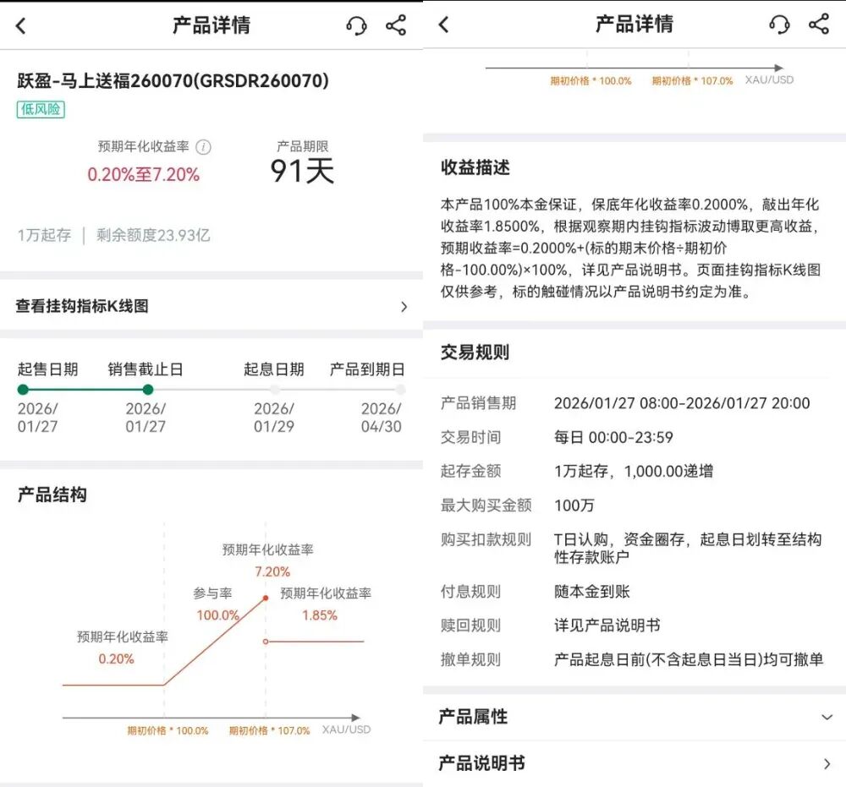
Task: Tap the 收益描述 section heading
Action: pos(475,167)
